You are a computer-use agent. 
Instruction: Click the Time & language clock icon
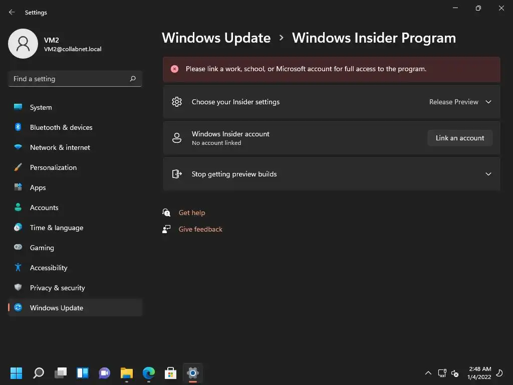pos(18,227)
